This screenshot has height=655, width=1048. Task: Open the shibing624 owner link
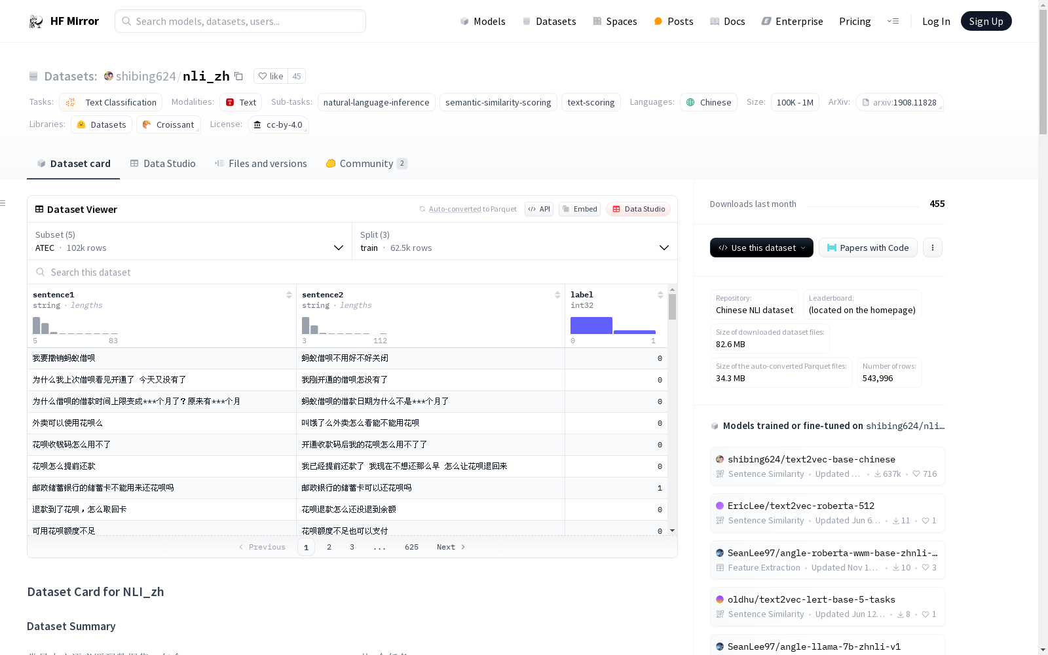tap(145, 76)
